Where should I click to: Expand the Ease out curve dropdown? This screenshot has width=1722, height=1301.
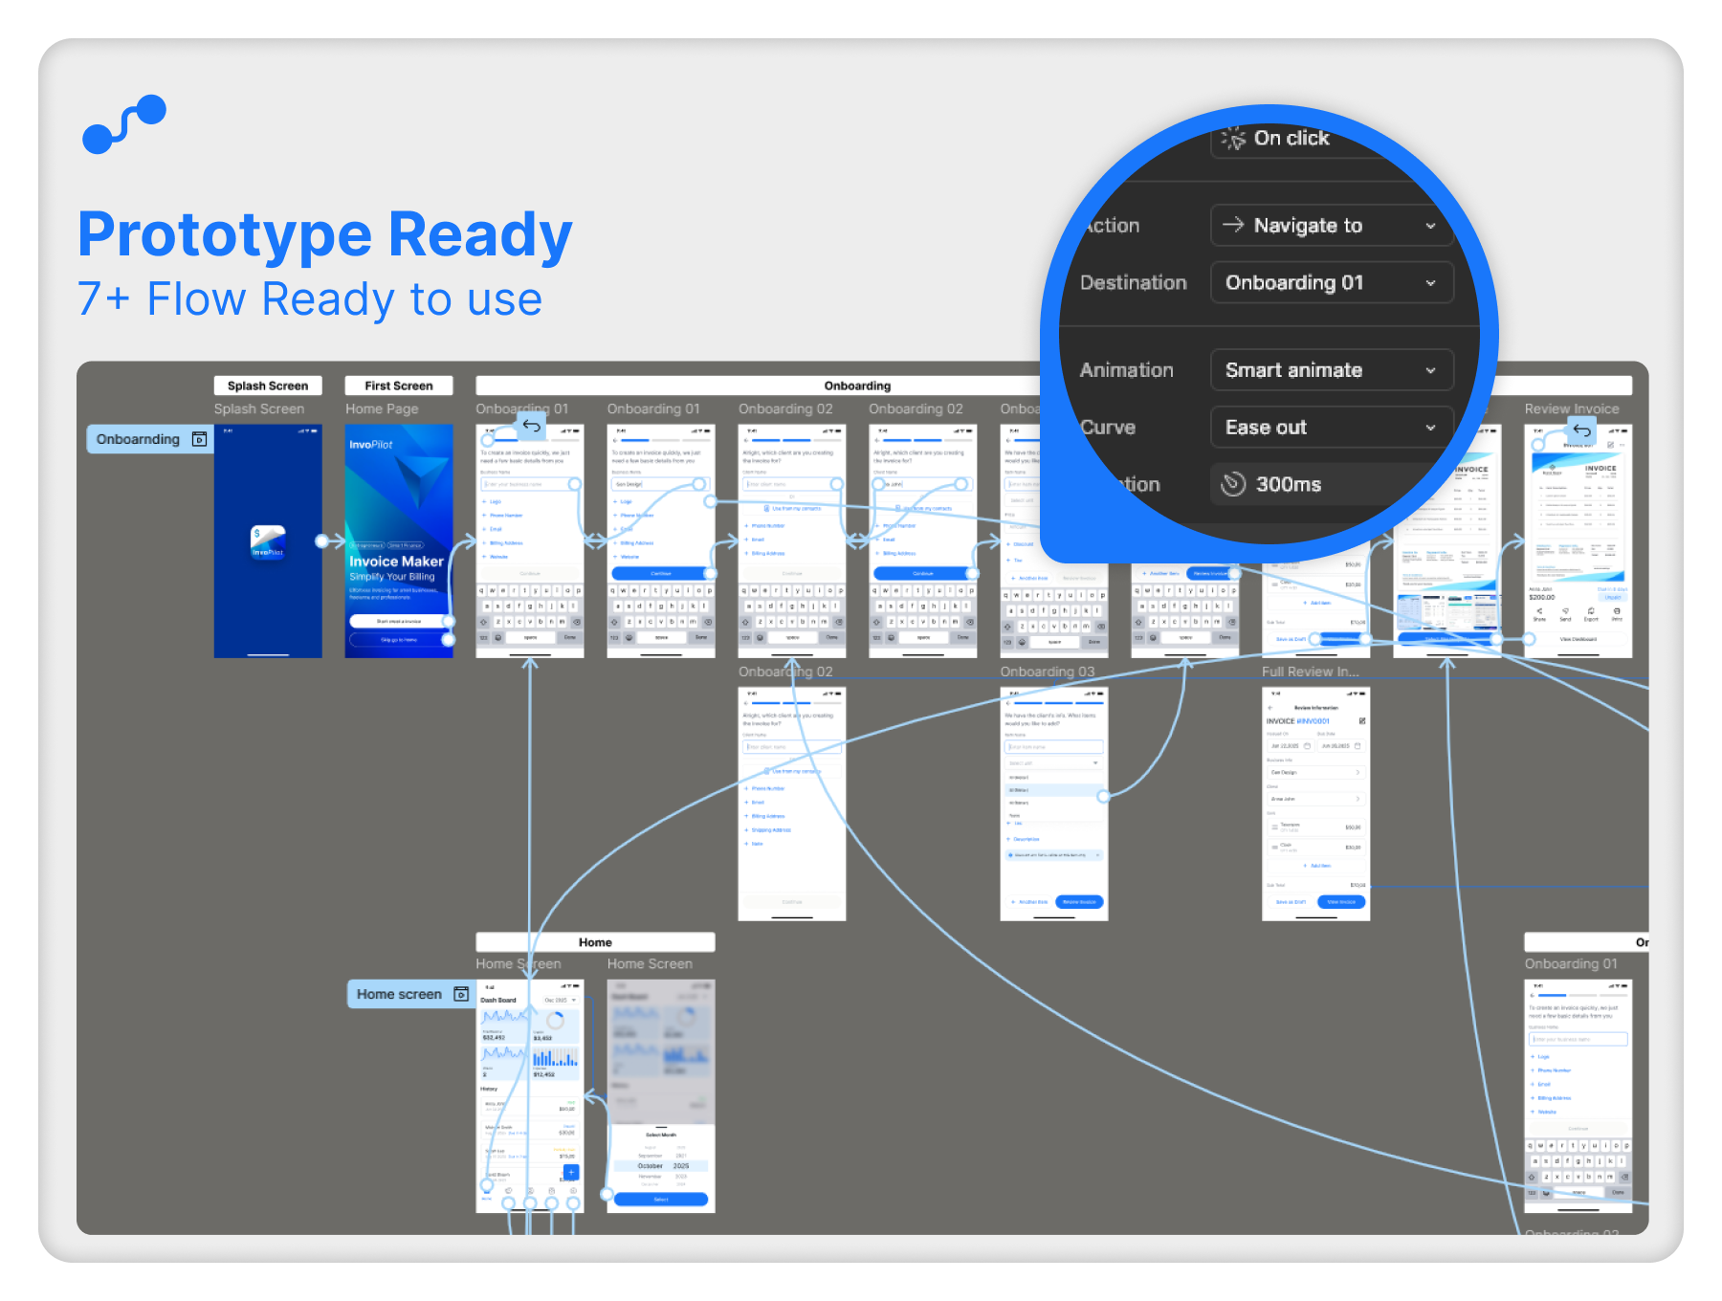1332,428
